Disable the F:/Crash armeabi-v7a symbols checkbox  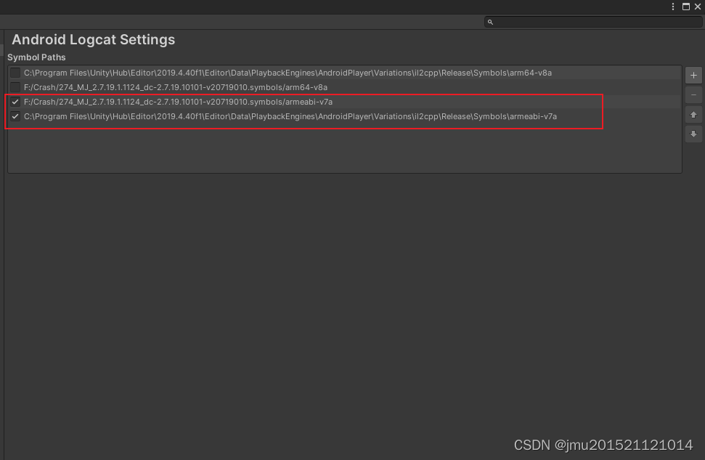[x=15, y=102]
